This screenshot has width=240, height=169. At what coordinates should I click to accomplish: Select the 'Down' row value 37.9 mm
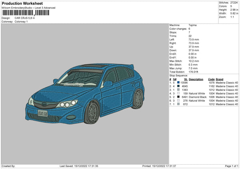pyautogui.click(x=194, y=50)
